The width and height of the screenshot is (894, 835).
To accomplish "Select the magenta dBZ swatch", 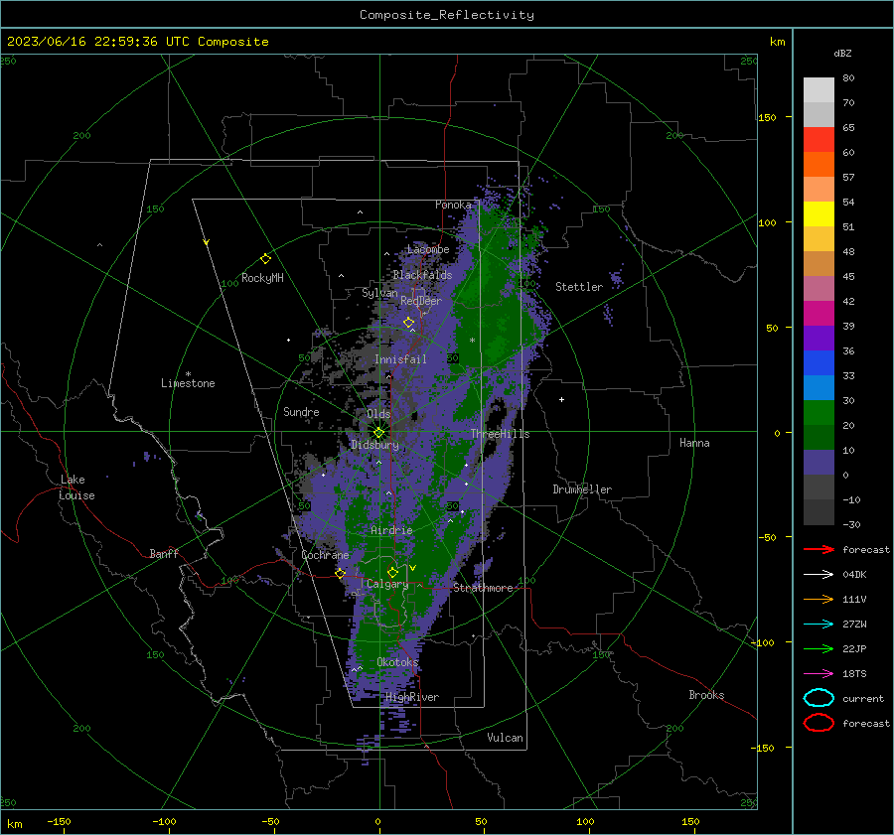I will pyautogui.click(x=819, y=313).
